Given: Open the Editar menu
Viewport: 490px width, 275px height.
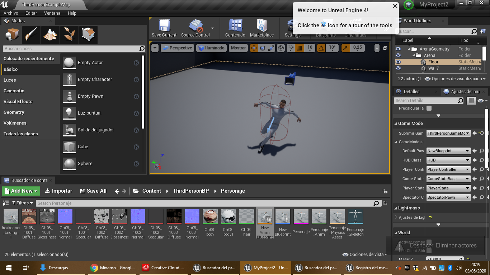Looking at the screenshot, I should [x=31, y=13].
